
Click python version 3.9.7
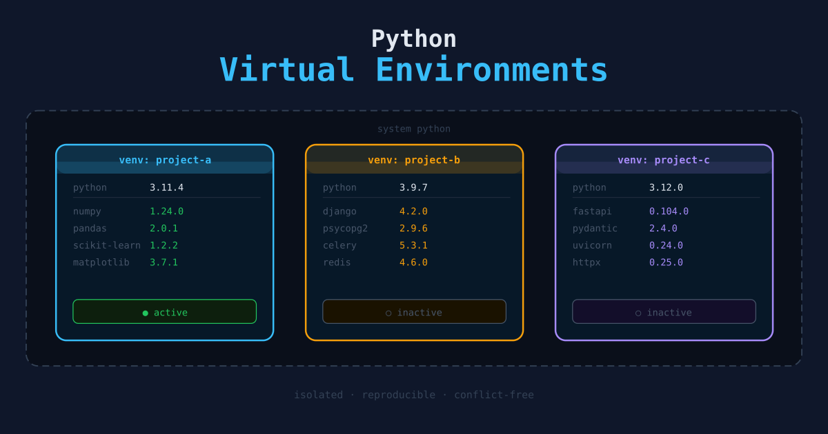pos(413,187)
